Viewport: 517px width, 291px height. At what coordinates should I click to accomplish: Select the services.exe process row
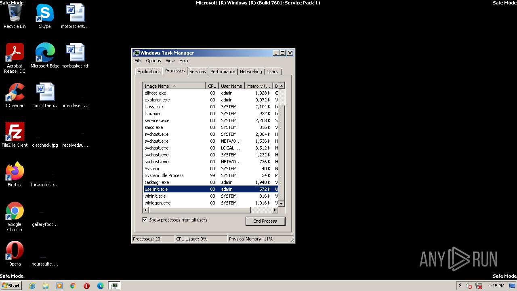(x=210, y=120)
